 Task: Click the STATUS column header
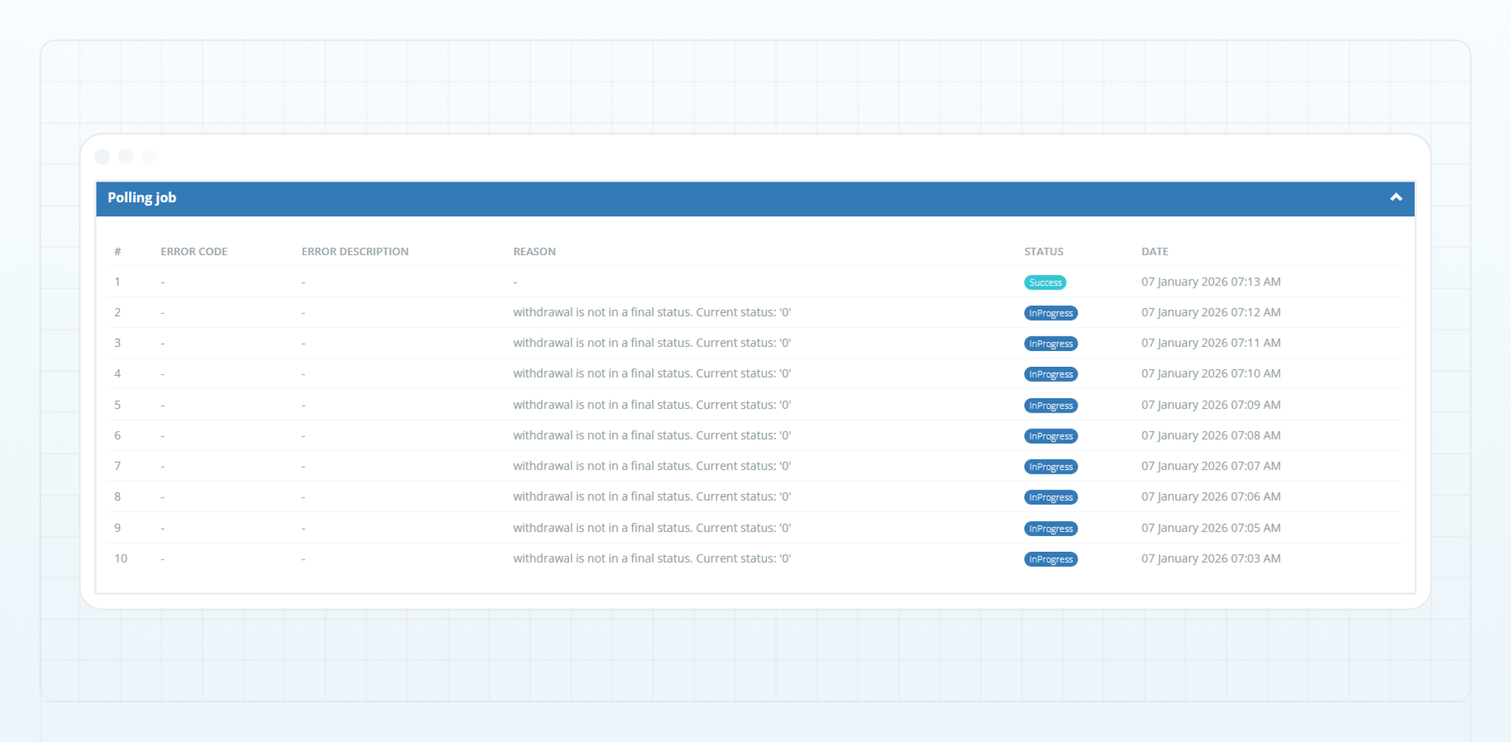pyautogui.click(x=1043, y=251)
